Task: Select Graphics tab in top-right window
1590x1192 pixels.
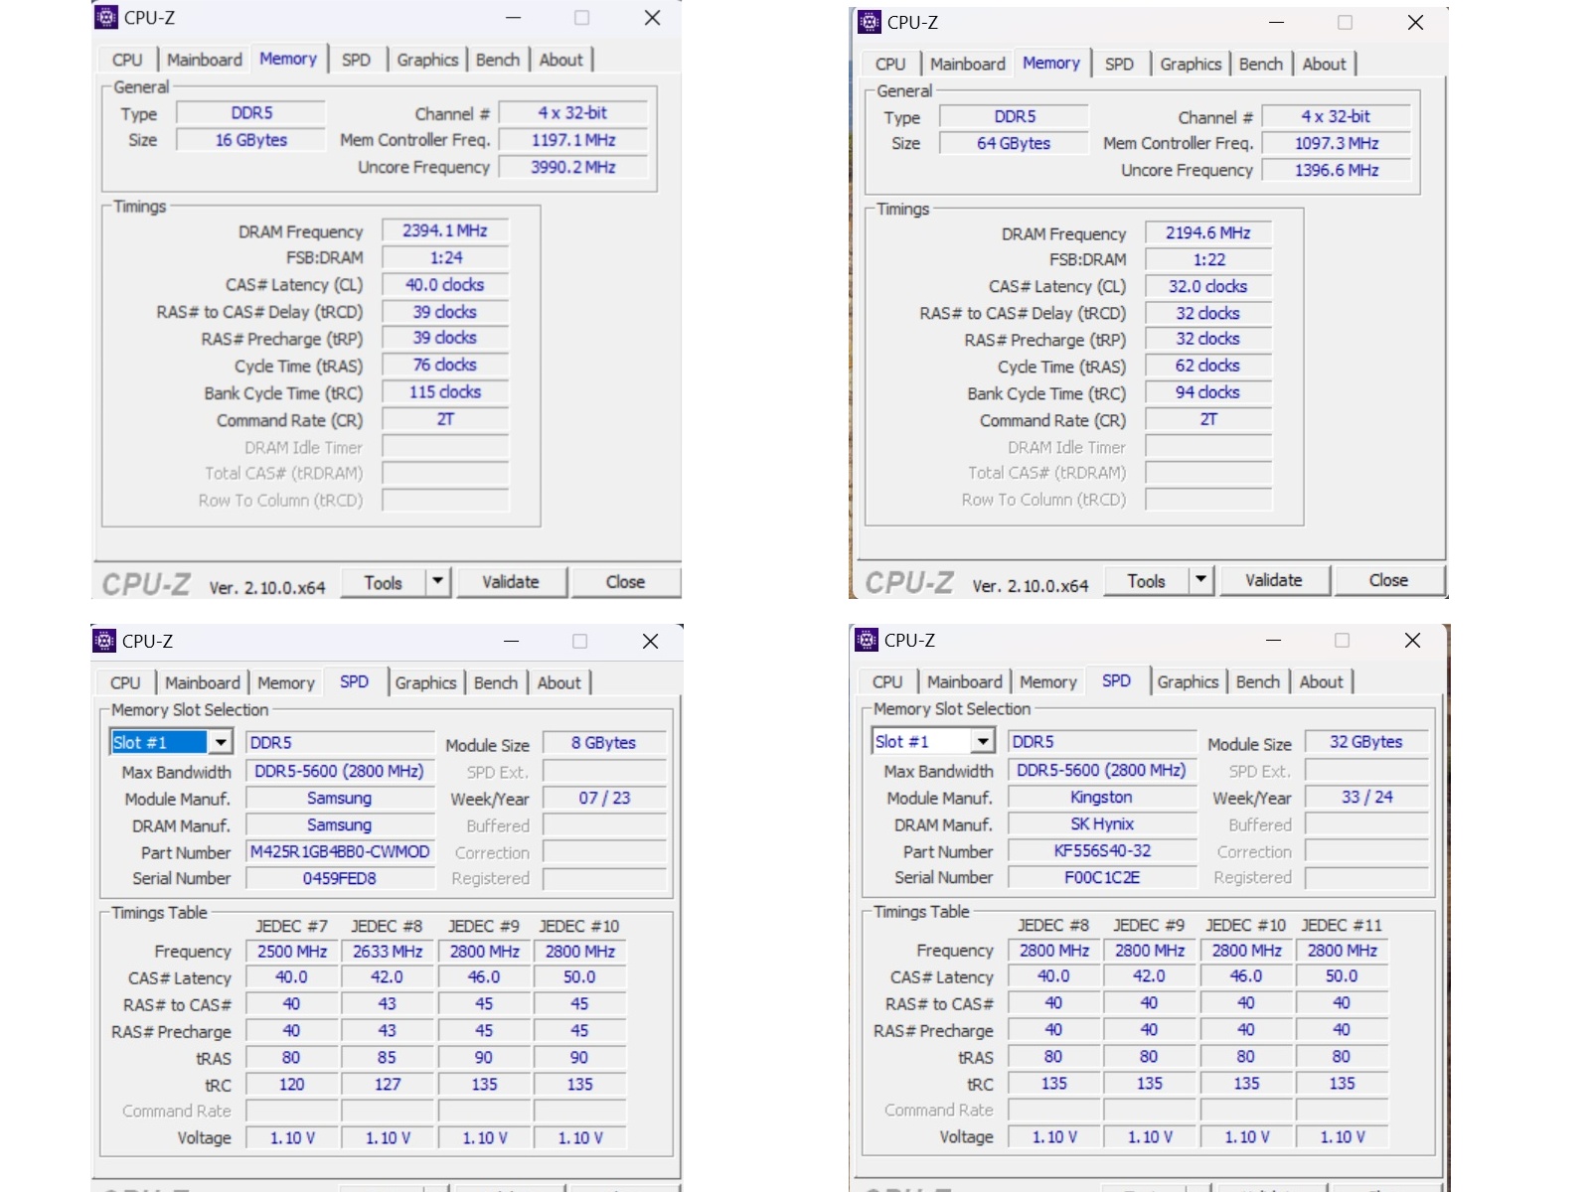Action: tap(1191, 64)
